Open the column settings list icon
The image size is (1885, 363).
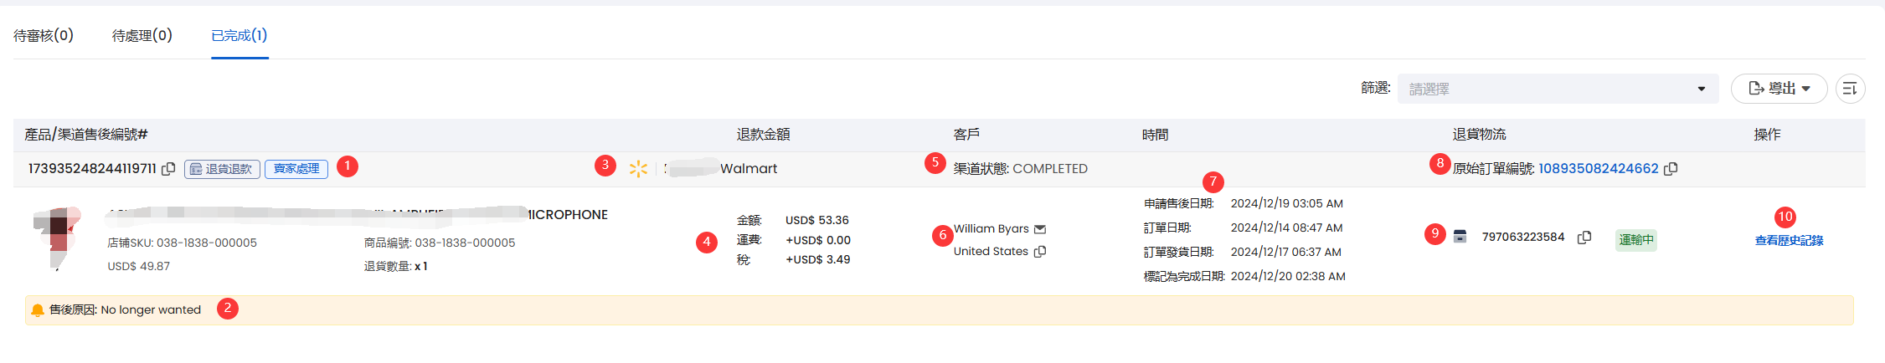click(1850, 89)
